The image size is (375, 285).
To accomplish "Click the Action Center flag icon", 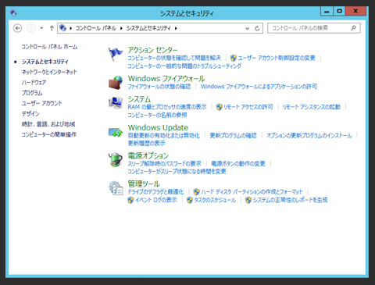I will pyautogui.click(x=115, y=54).
